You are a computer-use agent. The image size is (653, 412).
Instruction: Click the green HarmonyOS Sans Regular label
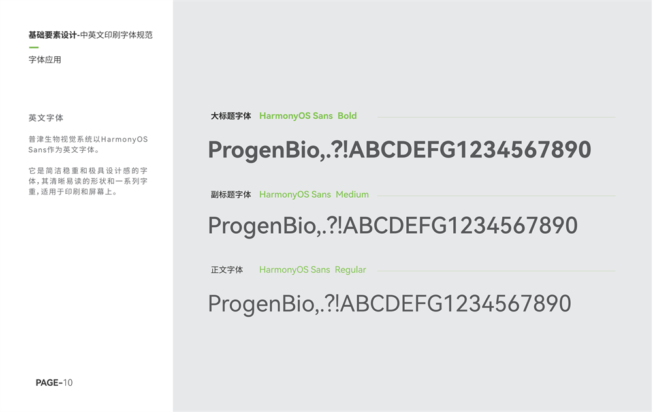tap(312, 270)
